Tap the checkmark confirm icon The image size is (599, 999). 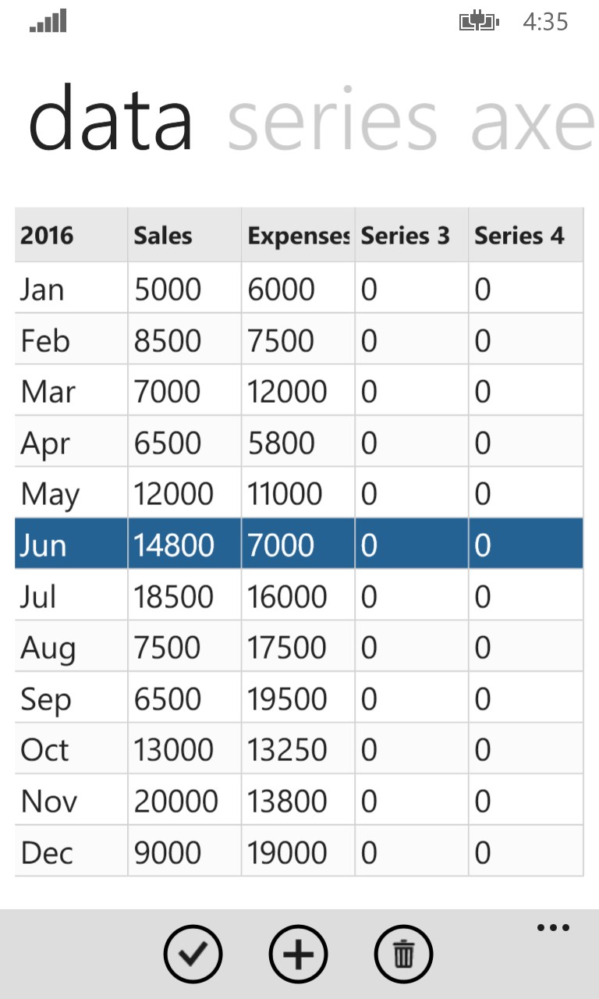pos(193,954)
